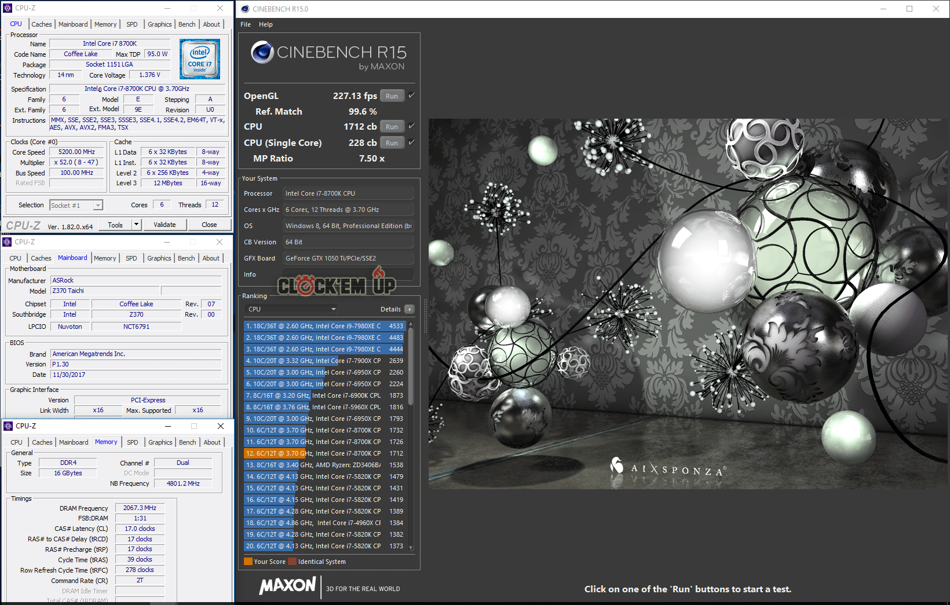Click the AIXSPONZA logo on rendered image
This screenshot has height=605, width=950.
pos(668,468)
